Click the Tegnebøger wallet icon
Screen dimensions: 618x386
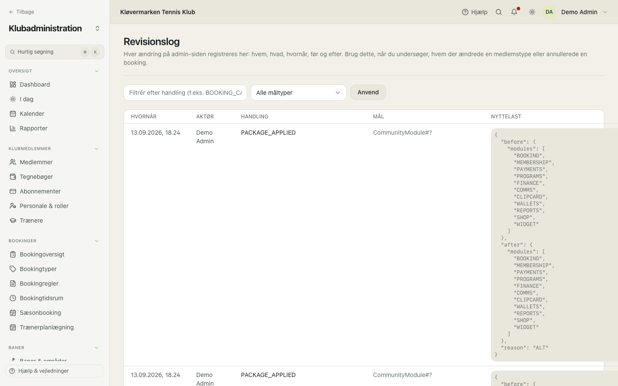13,177
